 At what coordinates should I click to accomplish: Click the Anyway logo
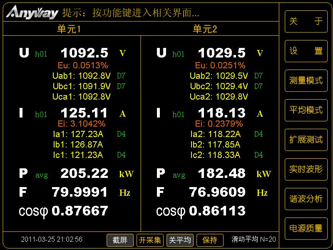click(32, 12)
